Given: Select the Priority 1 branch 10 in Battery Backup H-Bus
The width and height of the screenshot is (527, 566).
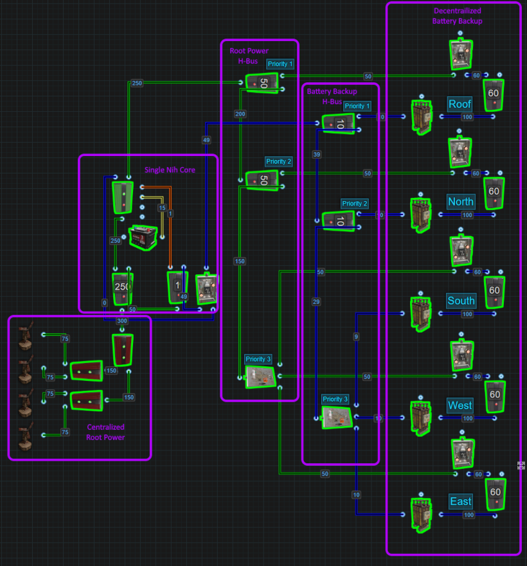Looking at the screenshot, I should pyautogui.click(x=339, y=123).
